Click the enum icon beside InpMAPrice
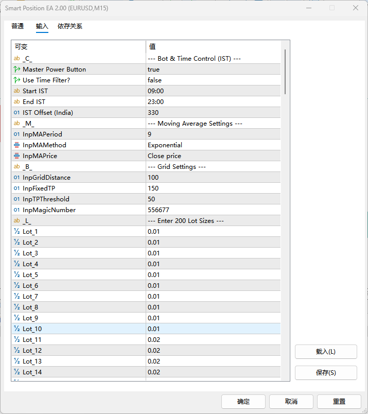368x414 pixels. tap(16, 156)
